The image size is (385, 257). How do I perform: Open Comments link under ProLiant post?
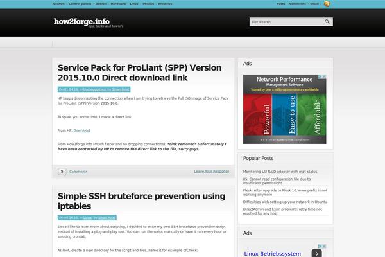point(78,172)
